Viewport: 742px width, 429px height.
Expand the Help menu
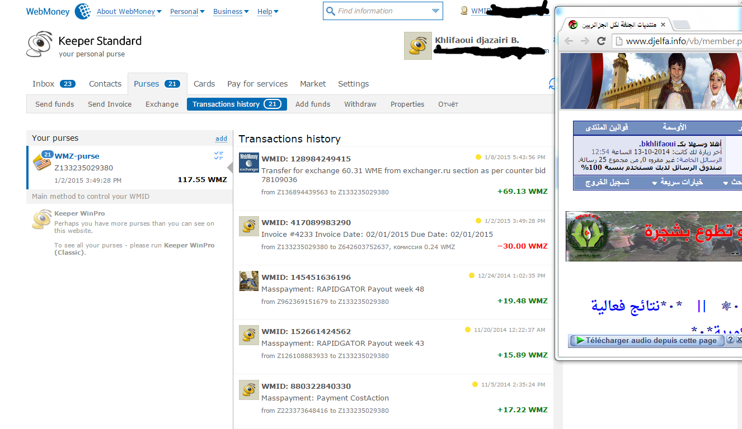(268, 11)
